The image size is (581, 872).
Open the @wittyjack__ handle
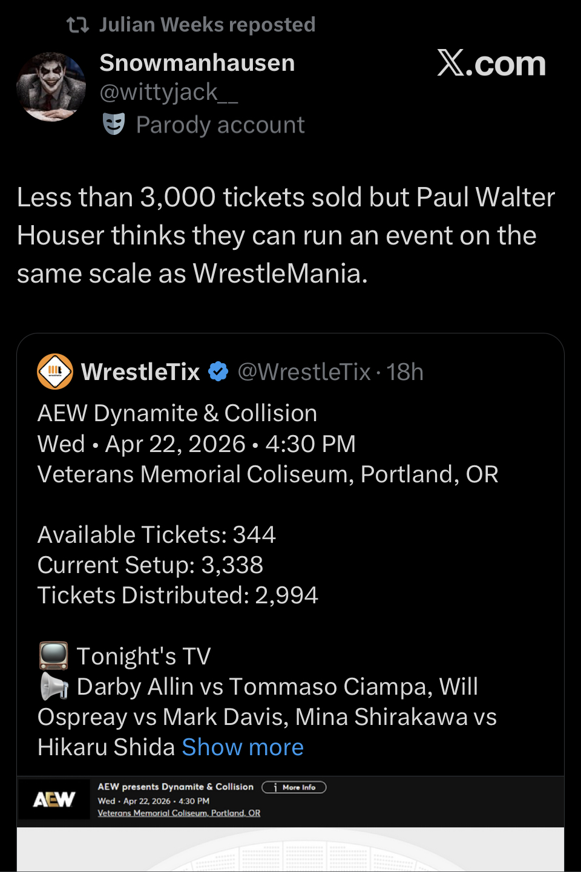pos(169,92)
